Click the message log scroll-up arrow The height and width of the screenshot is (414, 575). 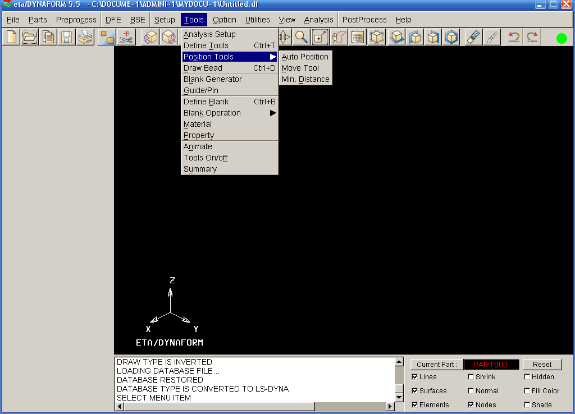(399, 362)
